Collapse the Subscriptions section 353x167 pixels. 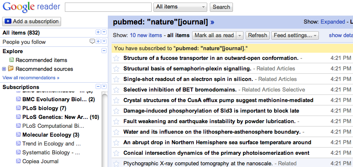point(98,86)
